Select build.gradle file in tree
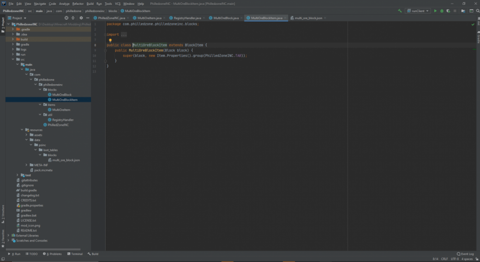Screen dimensions: 480x262 pos(28,190)
